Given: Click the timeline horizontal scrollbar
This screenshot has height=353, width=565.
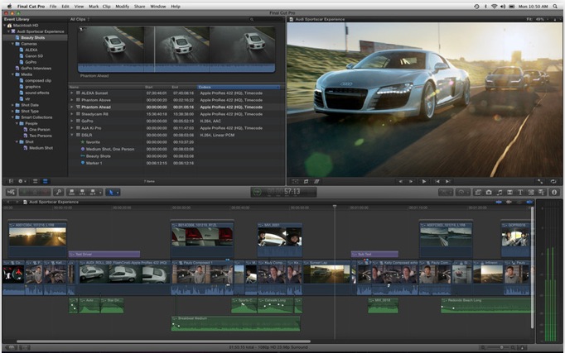Looking at the screenshot, I should click(163, 341).
